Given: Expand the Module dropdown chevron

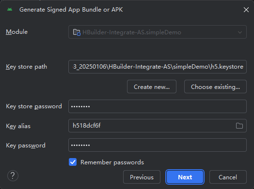Looking at the screenshot, I should pos(240,32).
